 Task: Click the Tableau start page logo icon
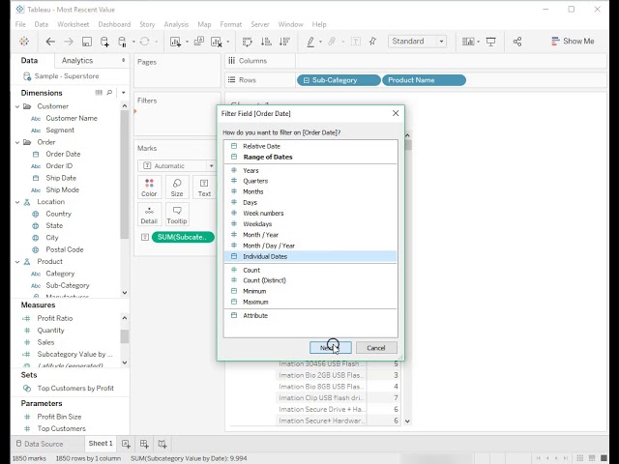point(24,42)
